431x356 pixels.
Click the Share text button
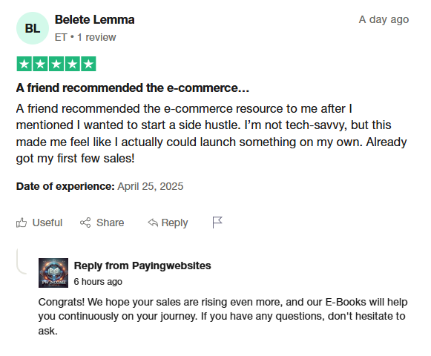tap(110, 222)
